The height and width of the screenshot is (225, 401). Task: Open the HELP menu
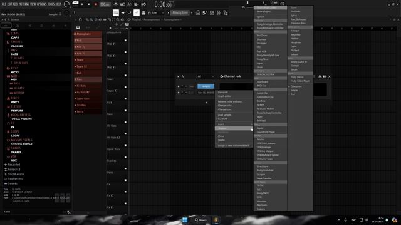(x=58, y=4)
